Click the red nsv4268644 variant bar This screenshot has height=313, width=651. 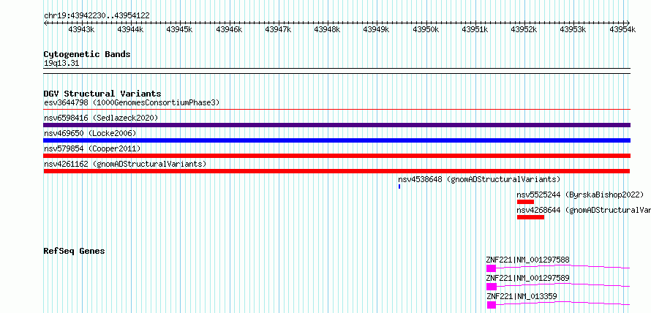coord(530,217)
